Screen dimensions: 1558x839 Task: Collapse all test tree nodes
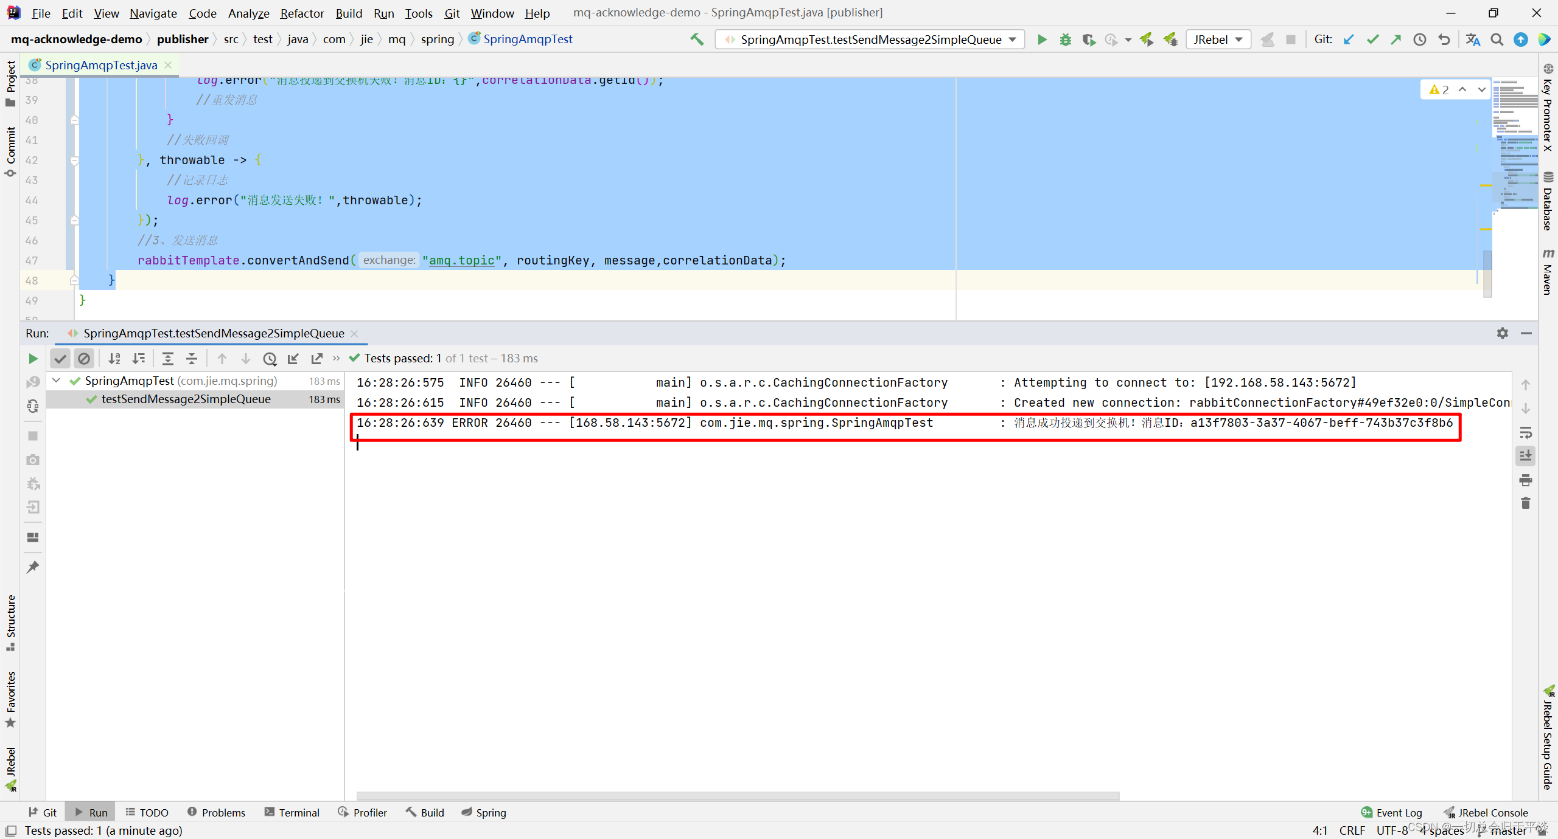coord(191,359)
